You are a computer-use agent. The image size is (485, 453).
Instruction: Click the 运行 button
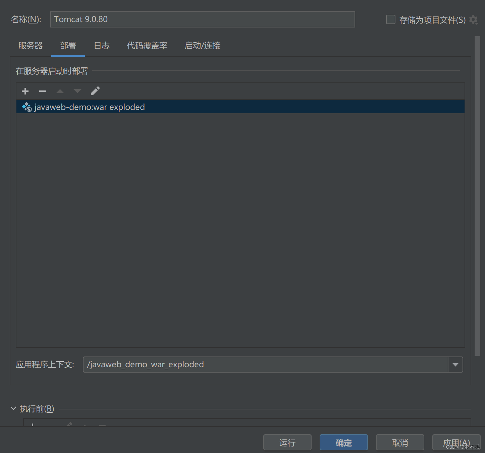tap(287, 443)
